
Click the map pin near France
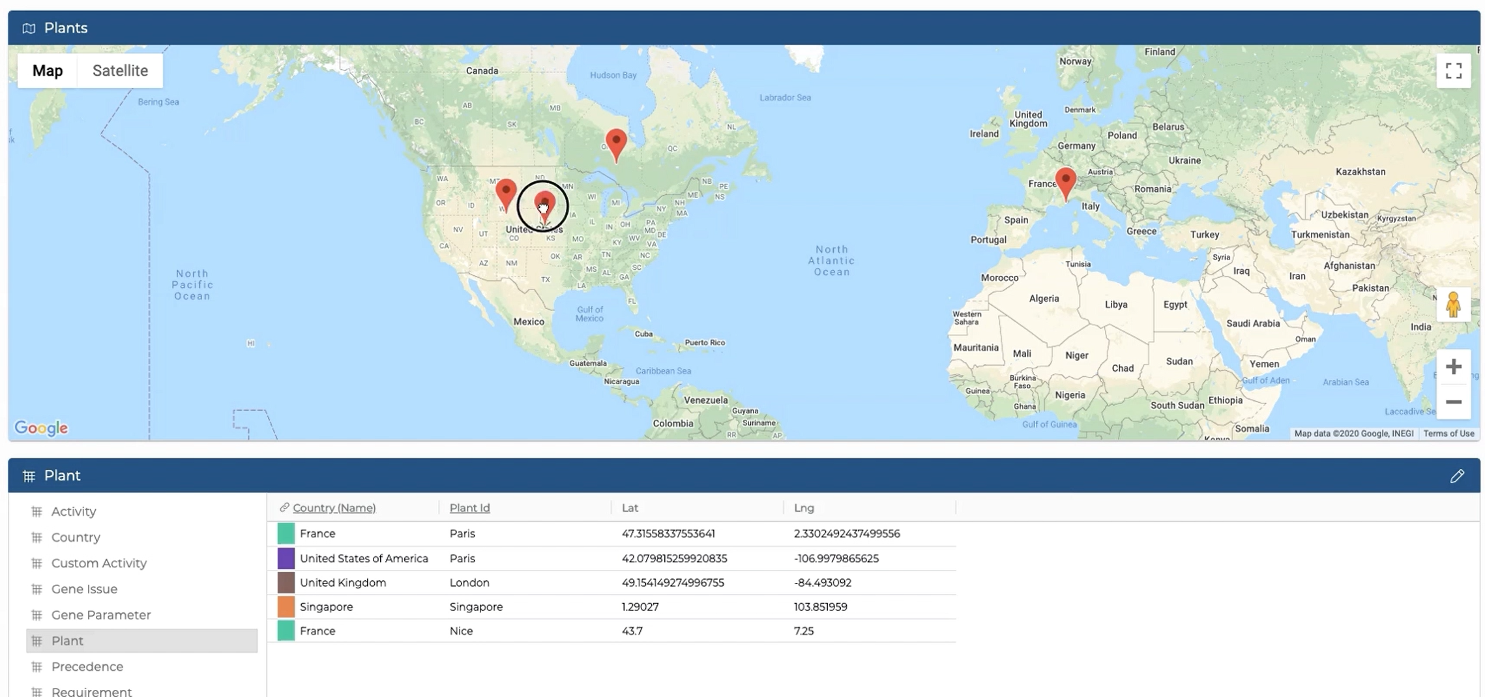(x=1065, y=184)
